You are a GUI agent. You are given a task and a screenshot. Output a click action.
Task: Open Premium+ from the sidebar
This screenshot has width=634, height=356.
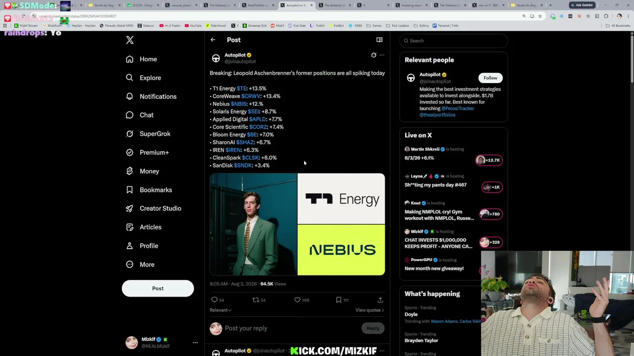pyautogui.click(x=147, y=152)
